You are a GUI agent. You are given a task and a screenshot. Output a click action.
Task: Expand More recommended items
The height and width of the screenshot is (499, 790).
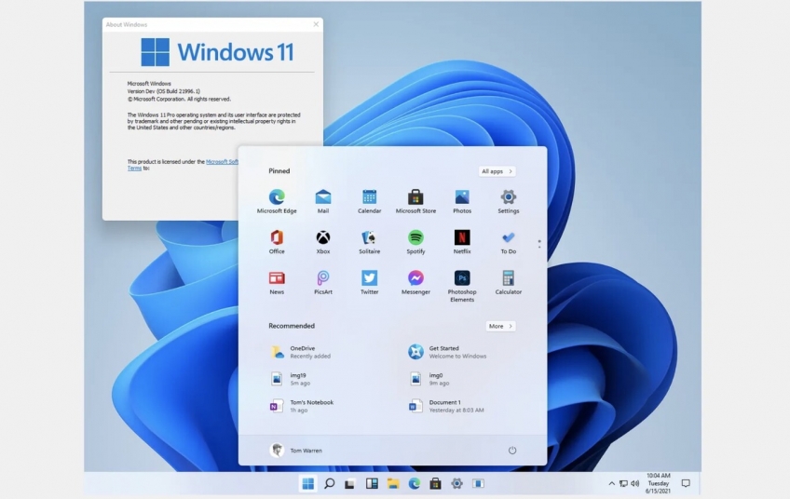tap(500, 326)
